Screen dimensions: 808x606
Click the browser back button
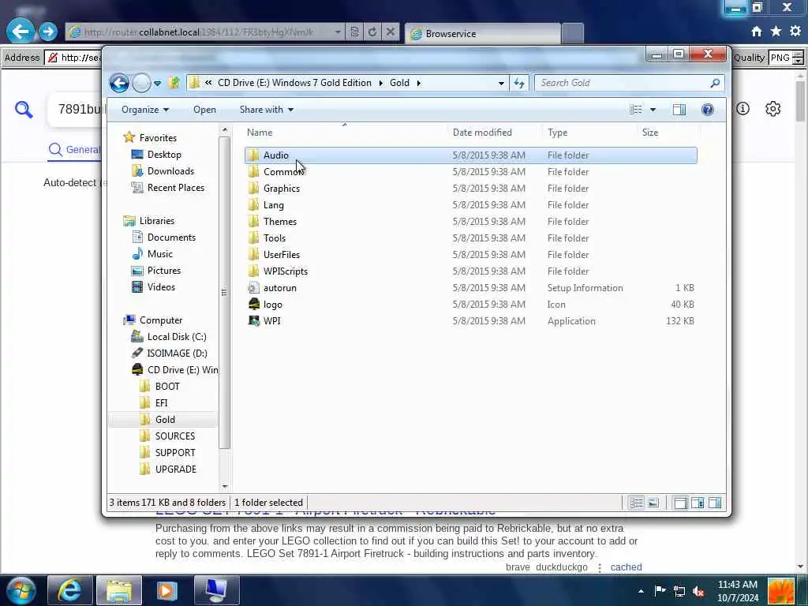(20, 32)
